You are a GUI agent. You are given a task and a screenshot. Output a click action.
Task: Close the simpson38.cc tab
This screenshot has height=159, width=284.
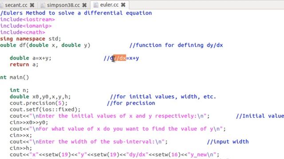tap(84, 5)
